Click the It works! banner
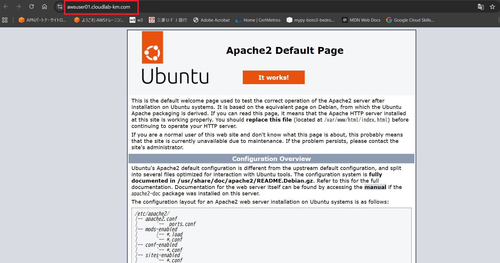Image resolution: width=500 pixels, height=263 pixels. (273, 77)
